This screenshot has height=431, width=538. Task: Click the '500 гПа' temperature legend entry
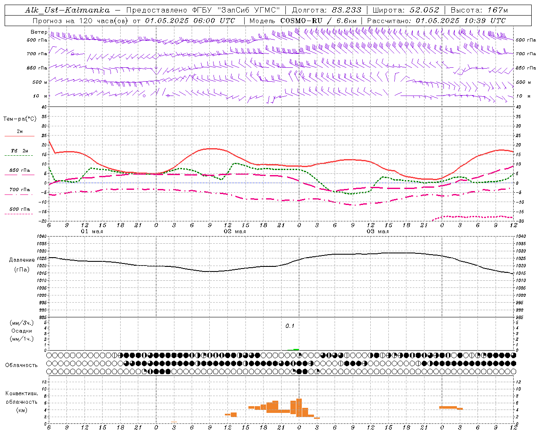pos(19,209)
